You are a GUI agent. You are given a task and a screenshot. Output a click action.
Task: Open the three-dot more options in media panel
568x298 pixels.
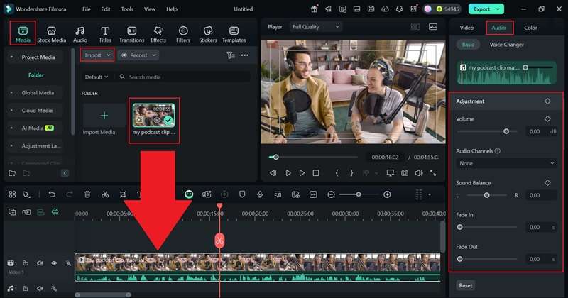click(245, 55)
